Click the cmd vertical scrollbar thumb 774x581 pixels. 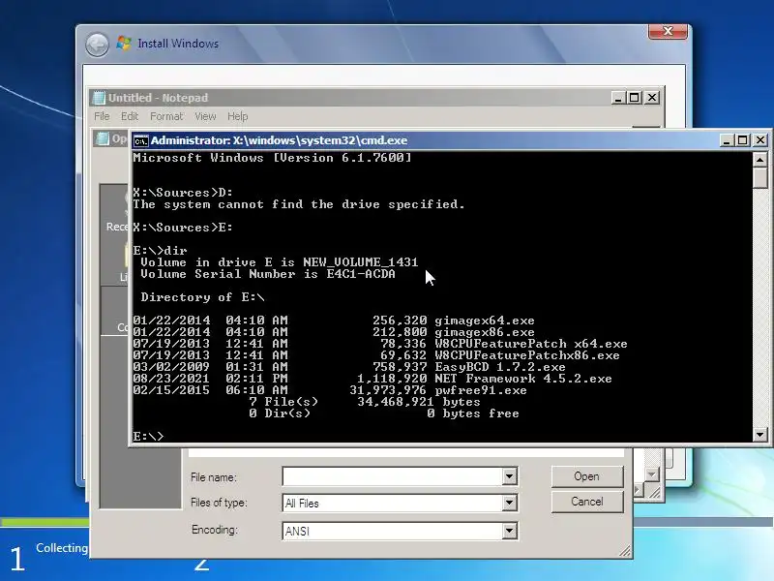tap(759, 178)
